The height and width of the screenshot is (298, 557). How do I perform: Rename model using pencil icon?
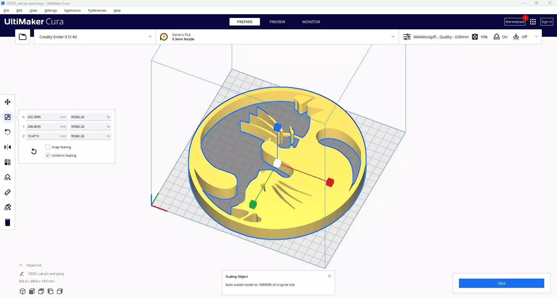[21, 274]
